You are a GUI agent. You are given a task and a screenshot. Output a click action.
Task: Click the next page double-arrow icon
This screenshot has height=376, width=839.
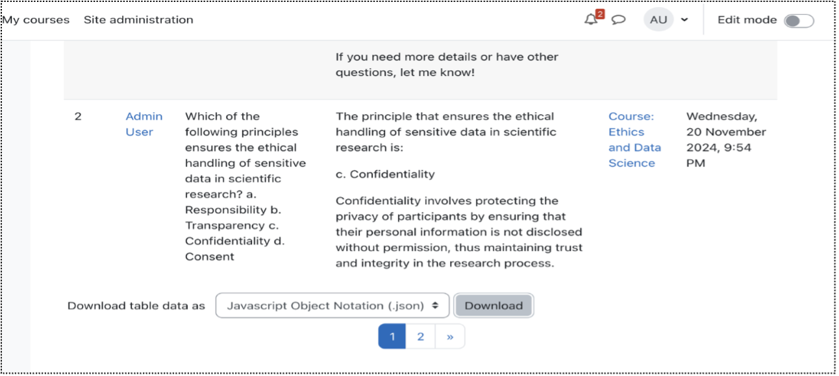pyautogui.click(x=450, y=336)
